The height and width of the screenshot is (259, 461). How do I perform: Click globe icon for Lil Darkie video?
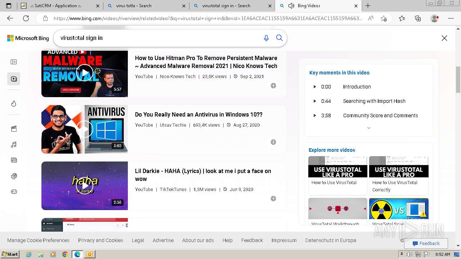pyautogui.click(x=273, y=199)
